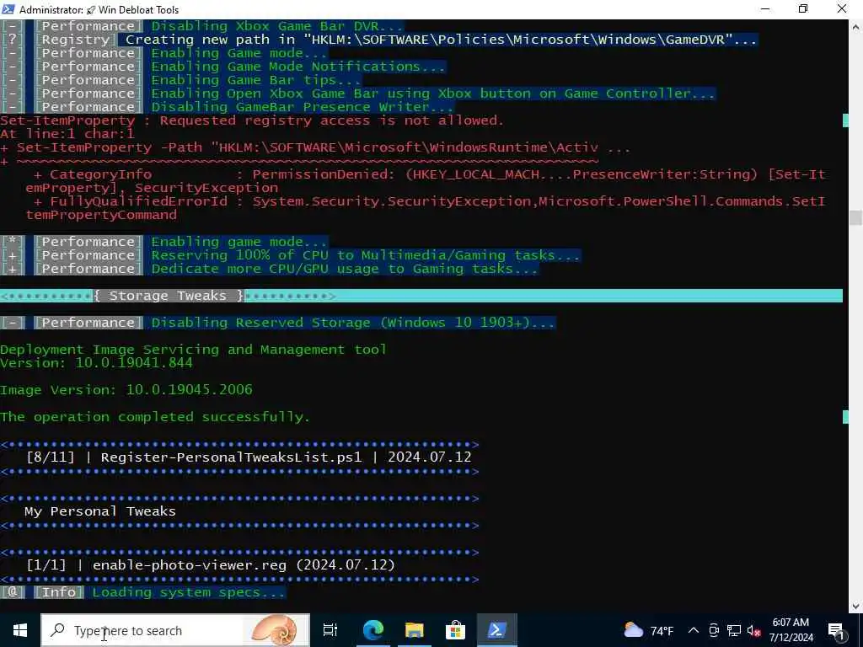Screen dimensions: 863x647
Task: Click the 'Storage Tweaks' section header
Action: click(168, 296)
